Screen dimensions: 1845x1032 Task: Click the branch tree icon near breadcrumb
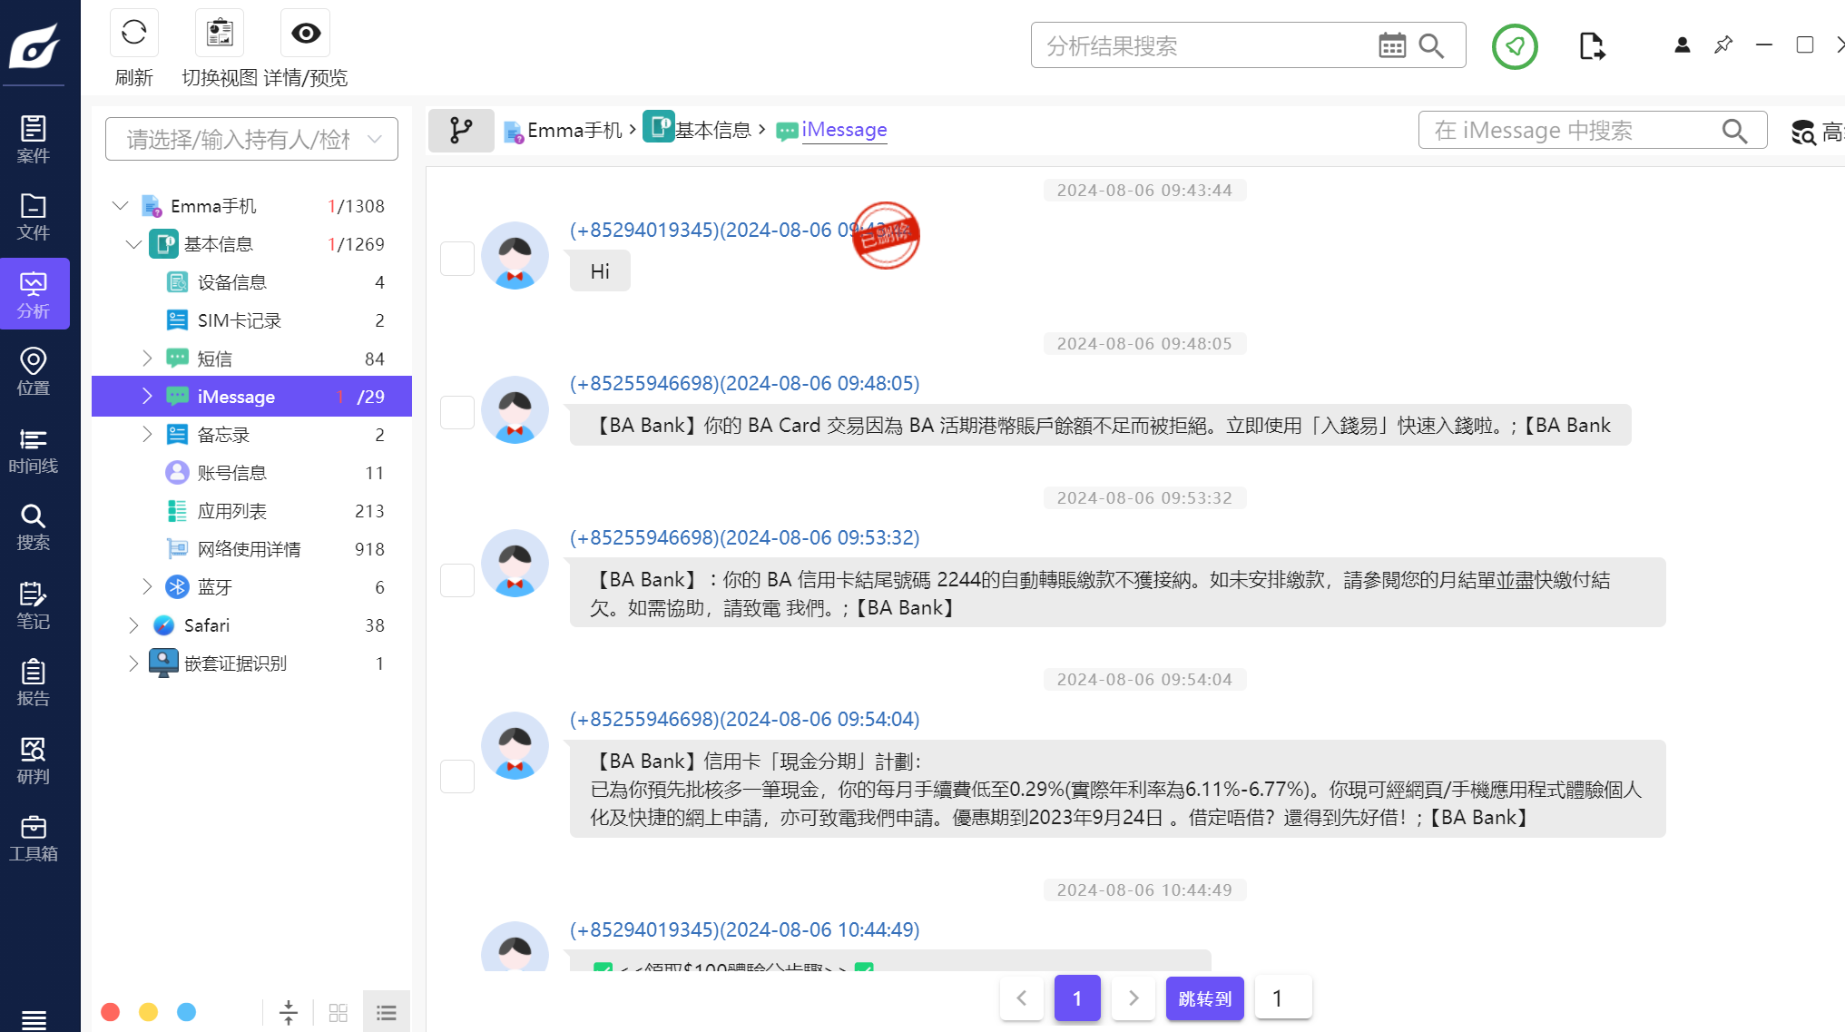coord(461,131)
